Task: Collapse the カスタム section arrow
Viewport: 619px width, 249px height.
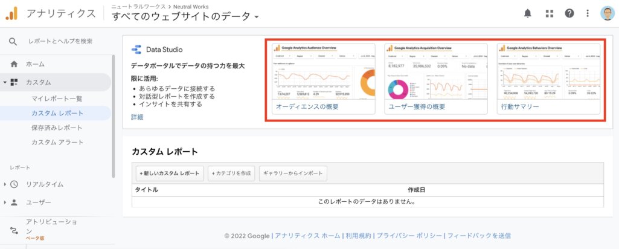Action: tap(5, 82)
